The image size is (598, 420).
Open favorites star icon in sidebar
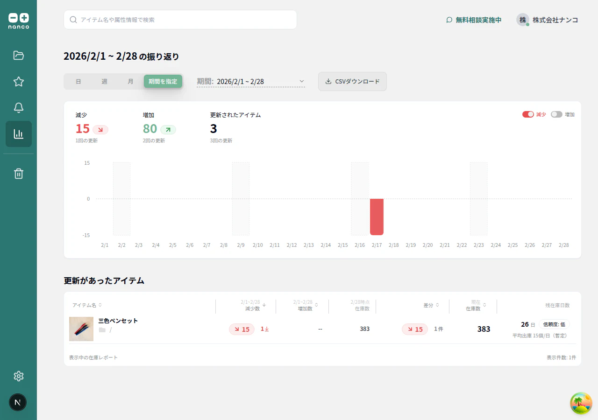pos(19,82)
